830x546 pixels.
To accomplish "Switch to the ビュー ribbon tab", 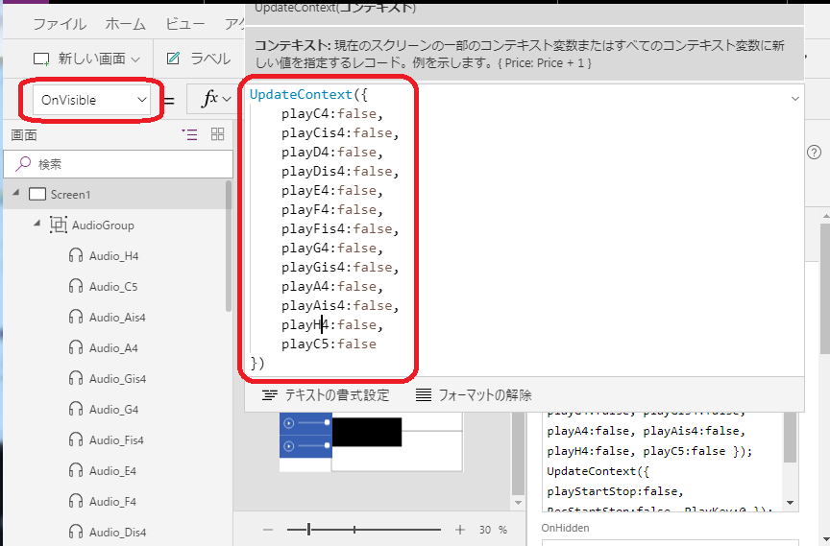I will tap(184, 24).
